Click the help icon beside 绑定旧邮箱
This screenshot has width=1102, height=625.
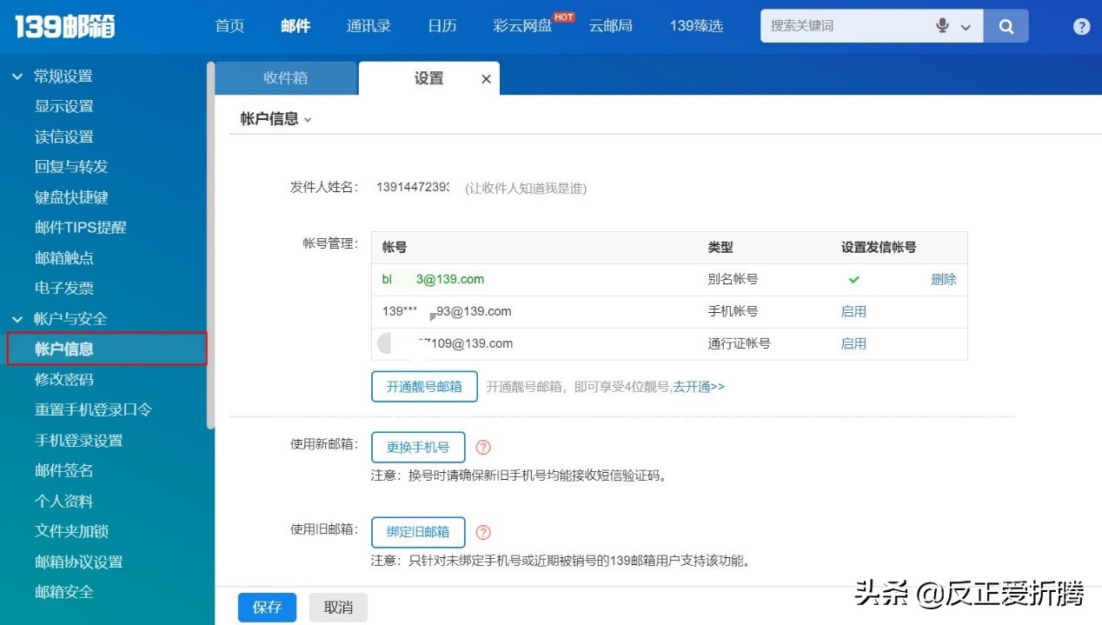point(484,532)
